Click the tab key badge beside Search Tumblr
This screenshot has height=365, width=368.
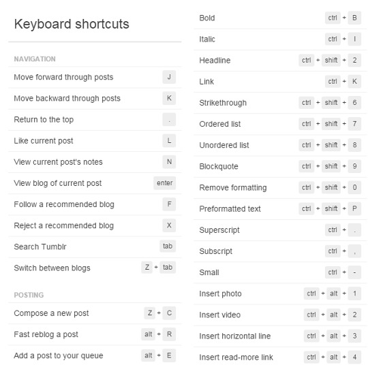click(x=168, y=246)
